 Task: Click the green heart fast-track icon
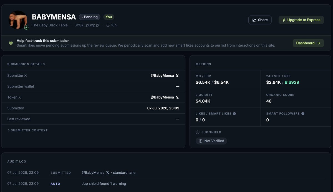11,43
